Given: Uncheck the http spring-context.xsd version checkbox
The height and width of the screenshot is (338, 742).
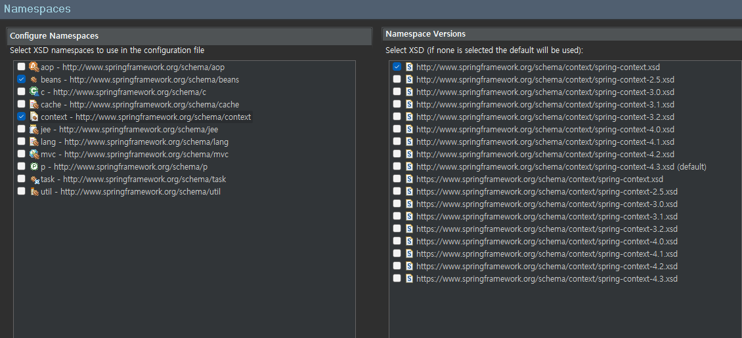Looking at the screenshot, I should tap(397, 67).
